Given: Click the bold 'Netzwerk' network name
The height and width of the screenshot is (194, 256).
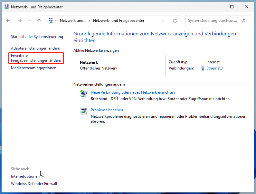Looking at the screenshot, I should [89, 62].
